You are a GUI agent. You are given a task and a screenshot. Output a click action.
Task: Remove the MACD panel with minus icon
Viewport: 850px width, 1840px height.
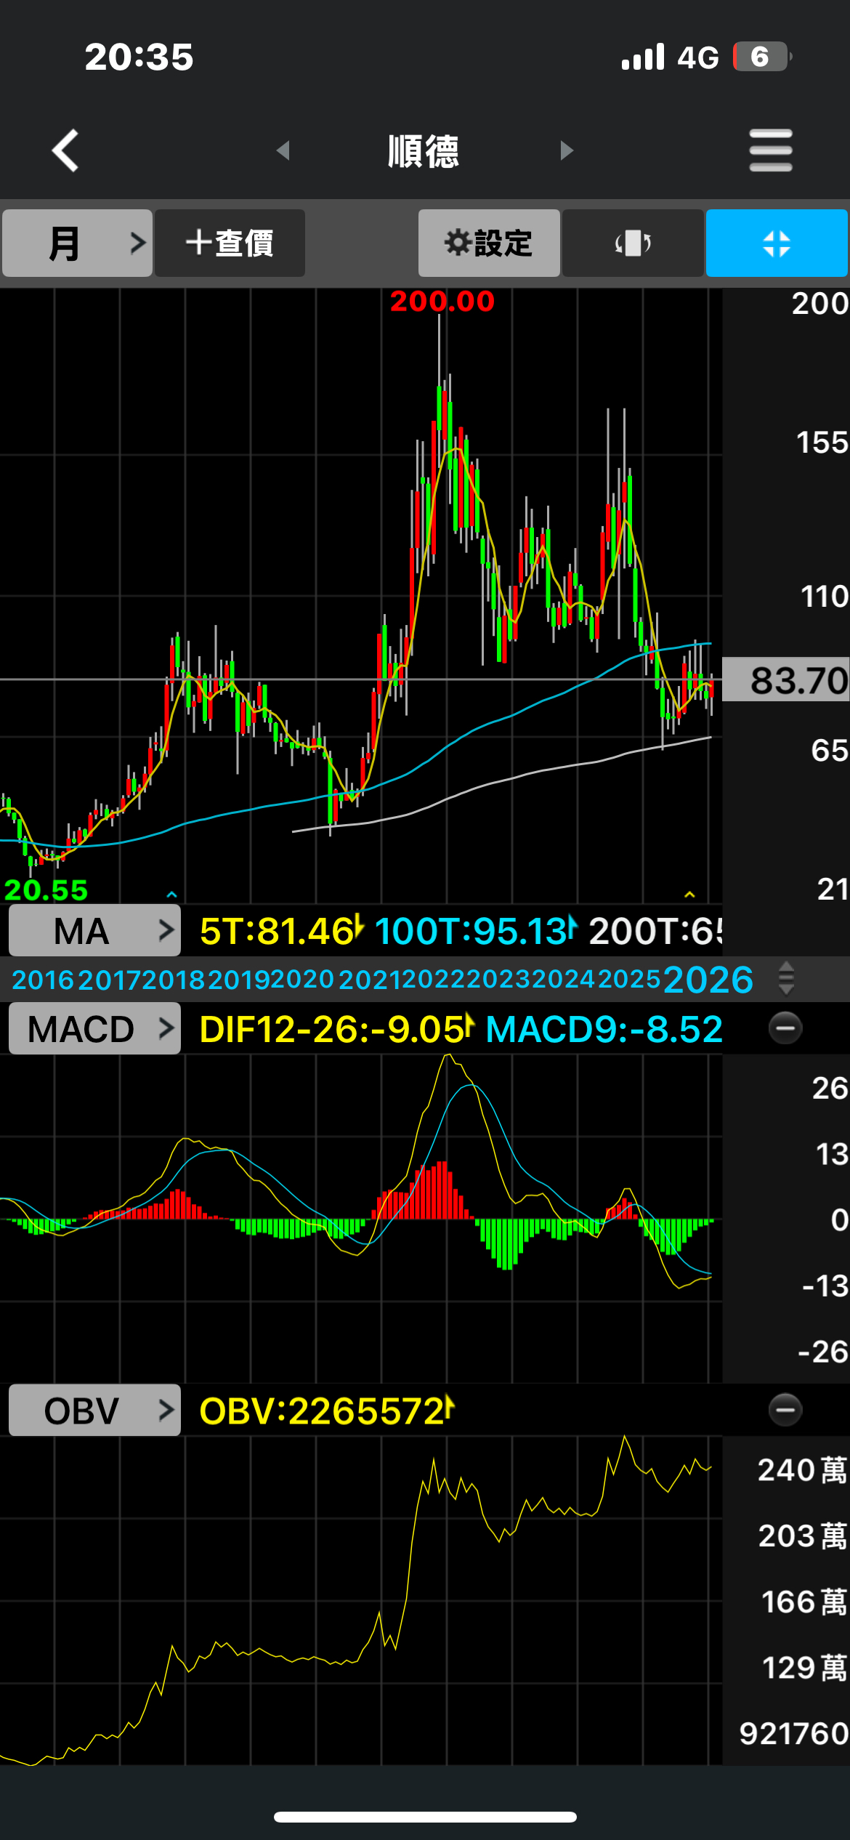tap(785, 1028)
